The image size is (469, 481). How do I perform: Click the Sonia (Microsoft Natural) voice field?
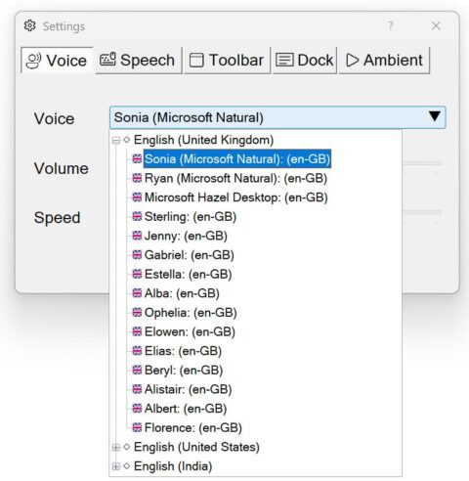277,117
